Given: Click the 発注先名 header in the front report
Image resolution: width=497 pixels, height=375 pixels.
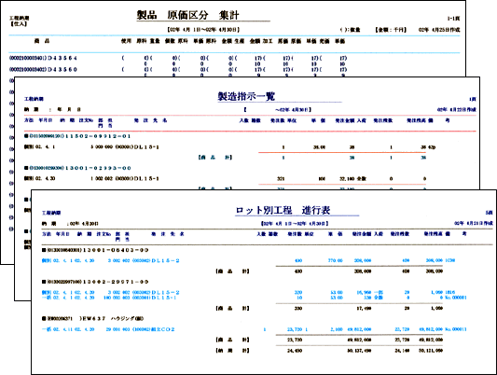Looking at the screenshot, I should [x=168, y=234].
